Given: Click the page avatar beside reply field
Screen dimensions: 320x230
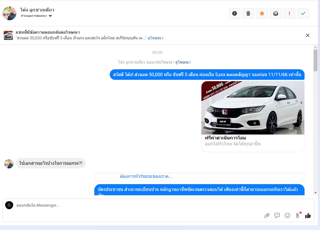Looking at the screenshot, I should pyautogui.click(x=9, y=205).
